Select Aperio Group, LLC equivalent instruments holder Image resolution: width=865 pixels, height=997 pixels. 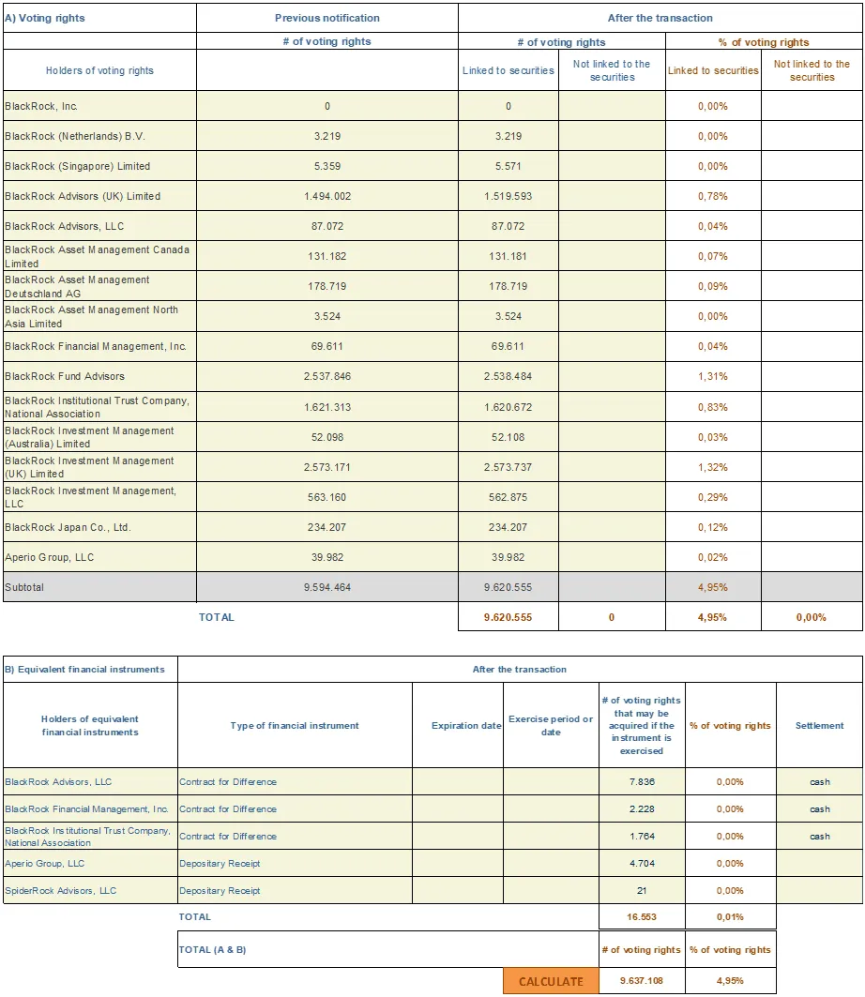click(90, 863)
